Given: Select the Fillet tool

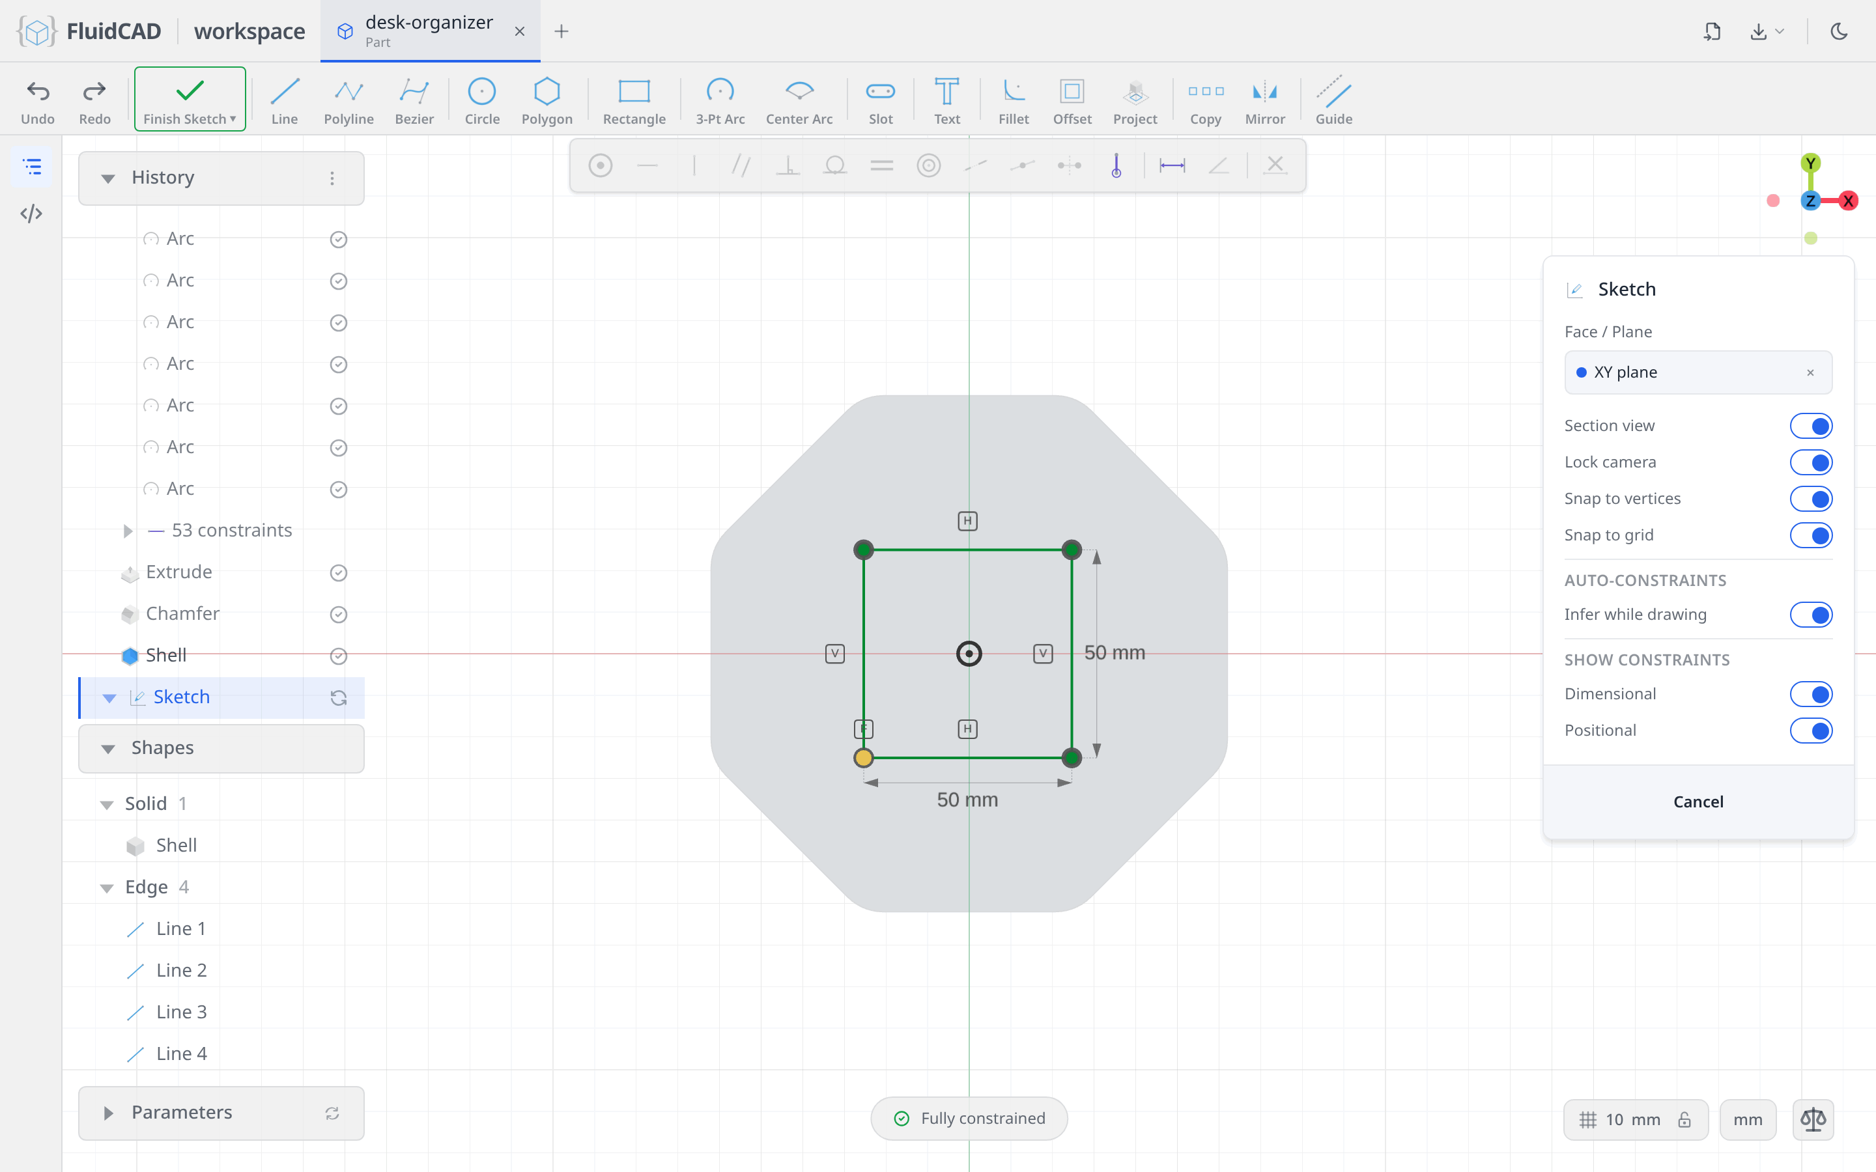Looking at the screenshot, I should pos(1013,101).
